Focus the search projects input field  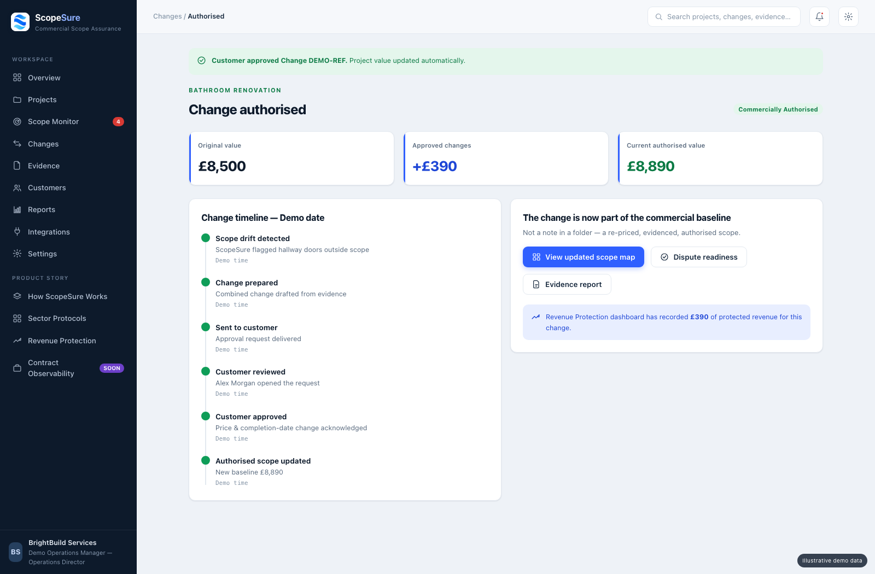(724, 17)
